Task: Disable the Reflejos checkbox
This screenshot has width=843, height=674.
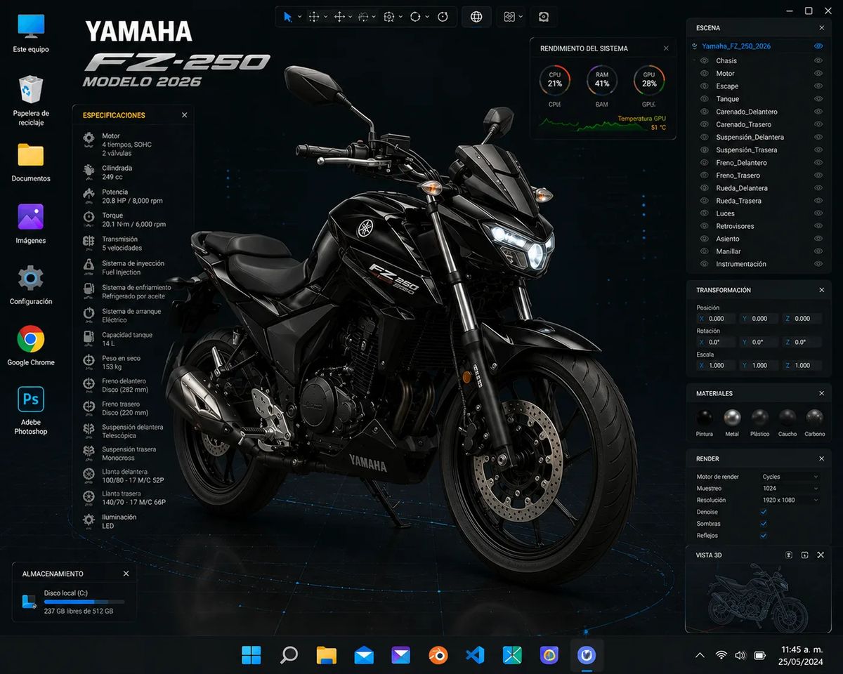Action: point(764,536)
